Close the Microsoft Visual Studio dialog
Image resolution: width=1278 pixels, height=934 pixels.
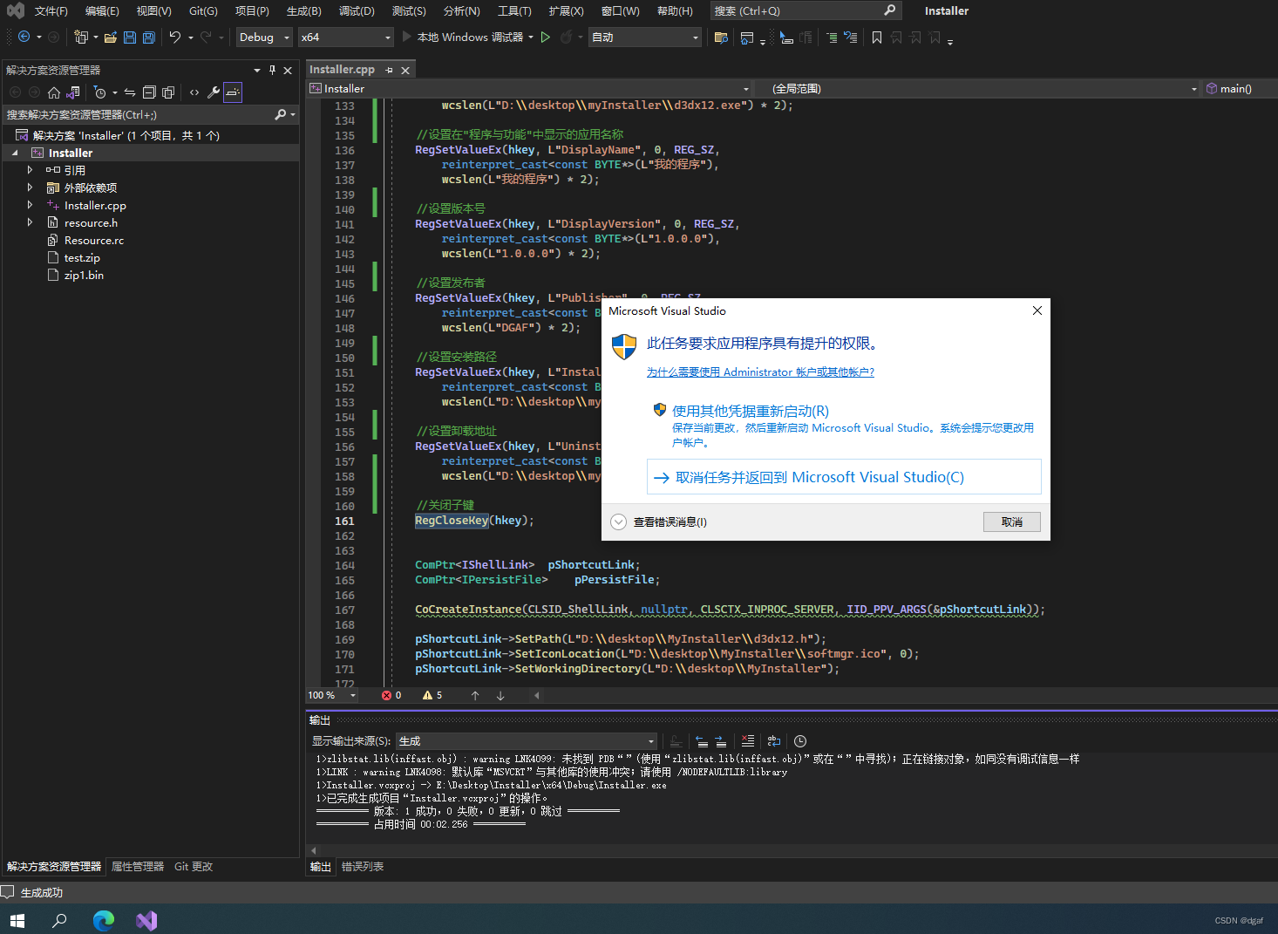click(x=1037, y=310)
